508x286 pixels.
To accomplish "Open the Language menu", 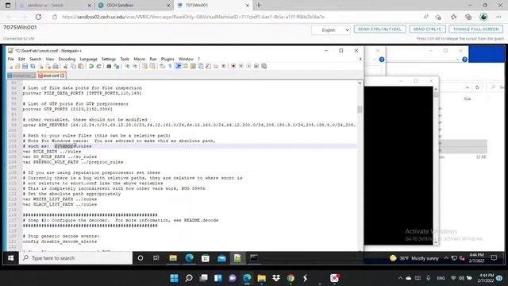I will click(88, 59).
